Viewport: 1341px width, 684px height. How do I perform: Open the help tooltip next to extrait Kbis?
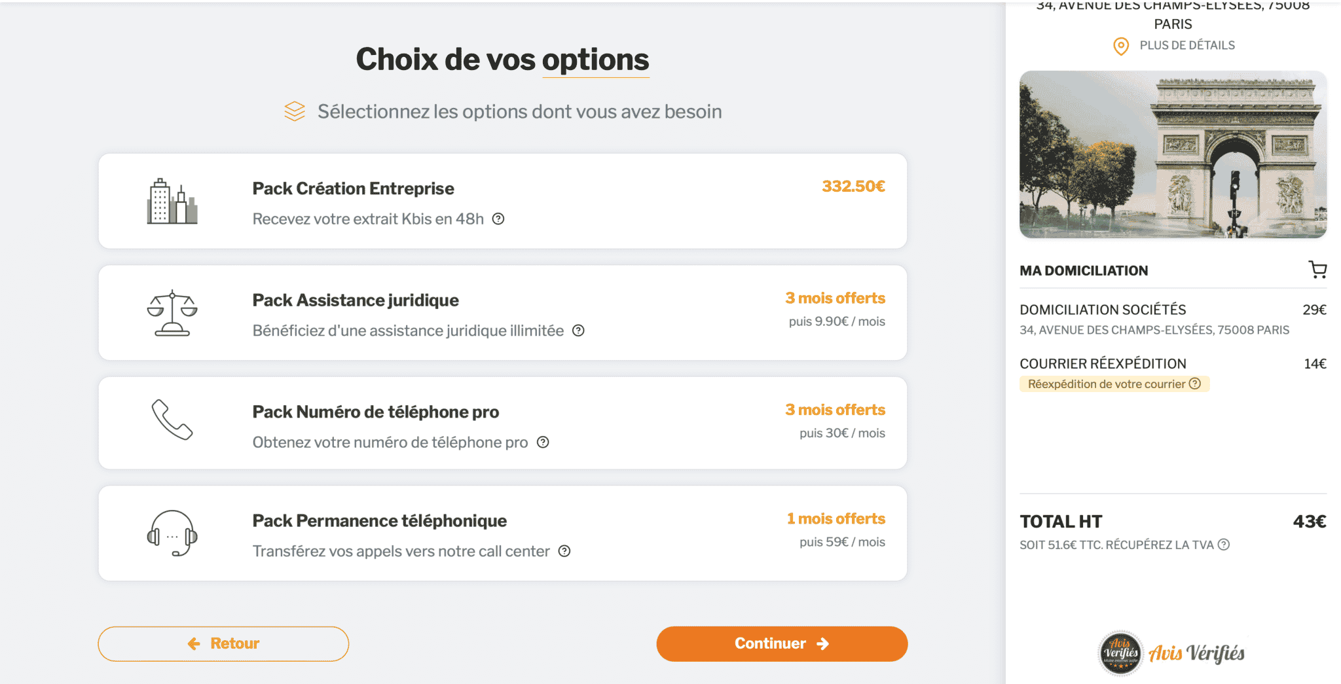[499, 219]
